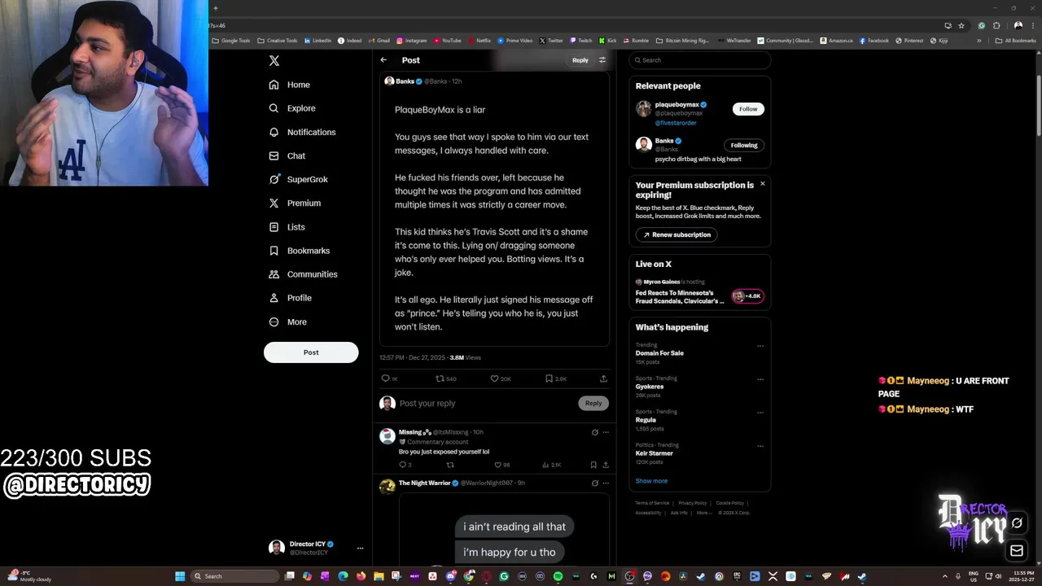Open Lists in the sidebar

point(287,227)
